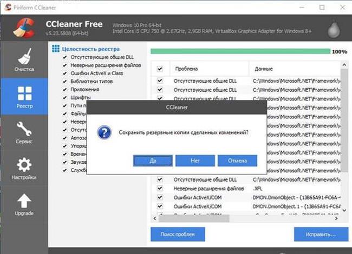Click the pear icon in header

click(x=334, y=29)
